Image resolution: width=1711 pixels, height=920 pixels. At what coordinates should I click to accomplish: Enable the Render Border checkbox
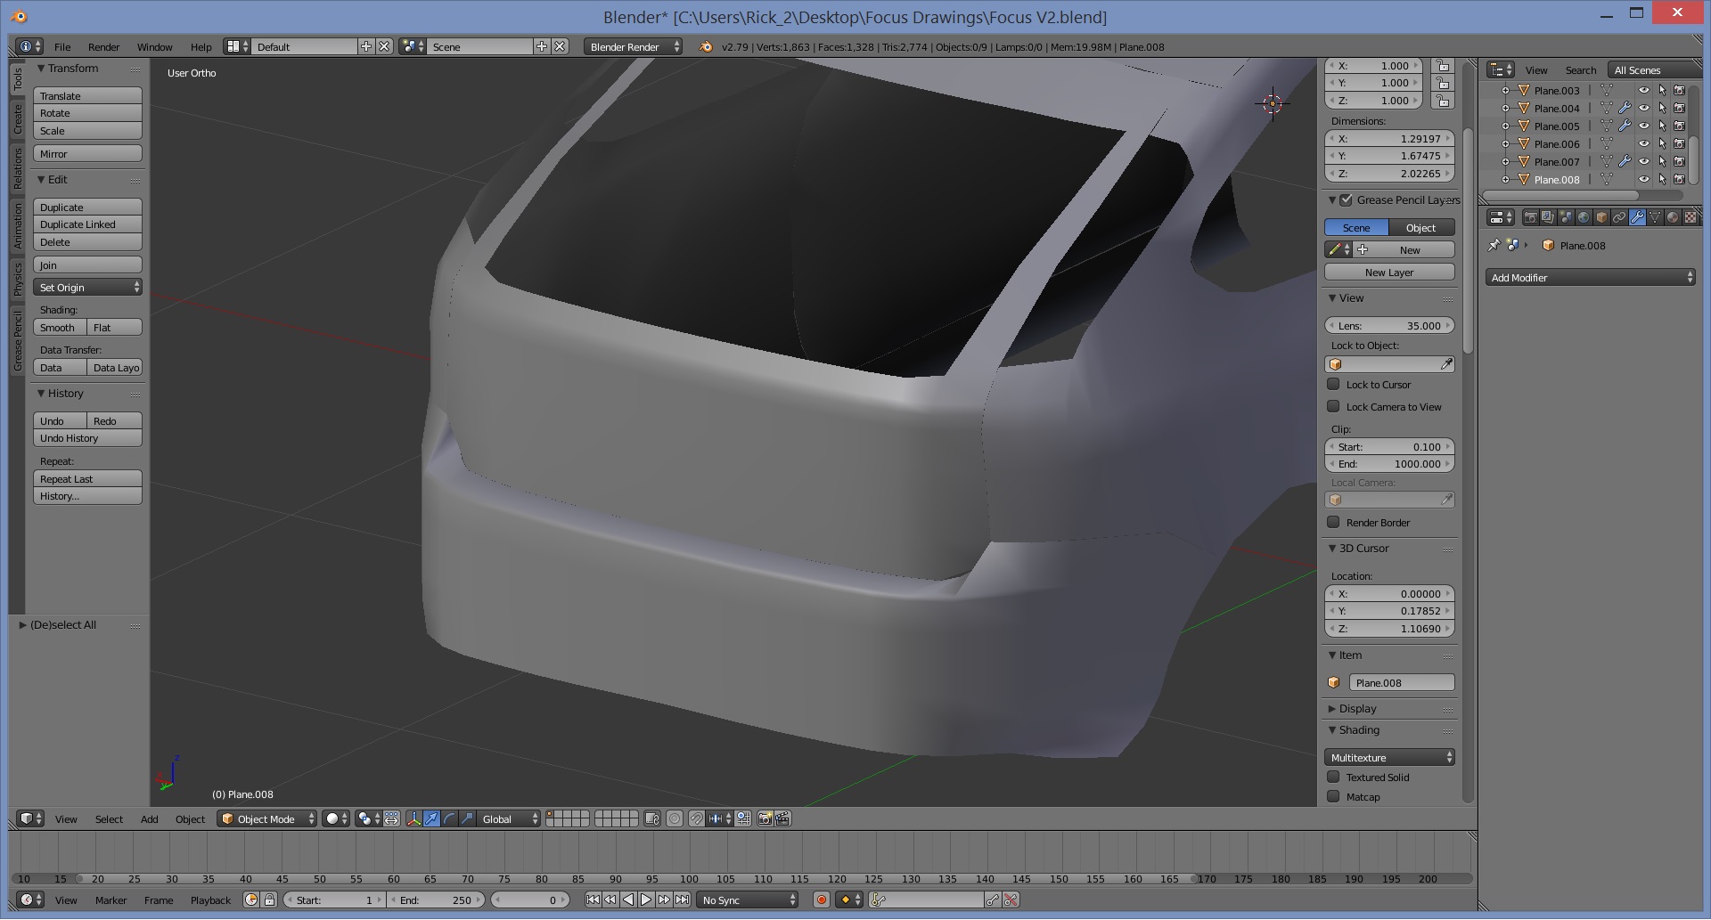pos(1334,523)
